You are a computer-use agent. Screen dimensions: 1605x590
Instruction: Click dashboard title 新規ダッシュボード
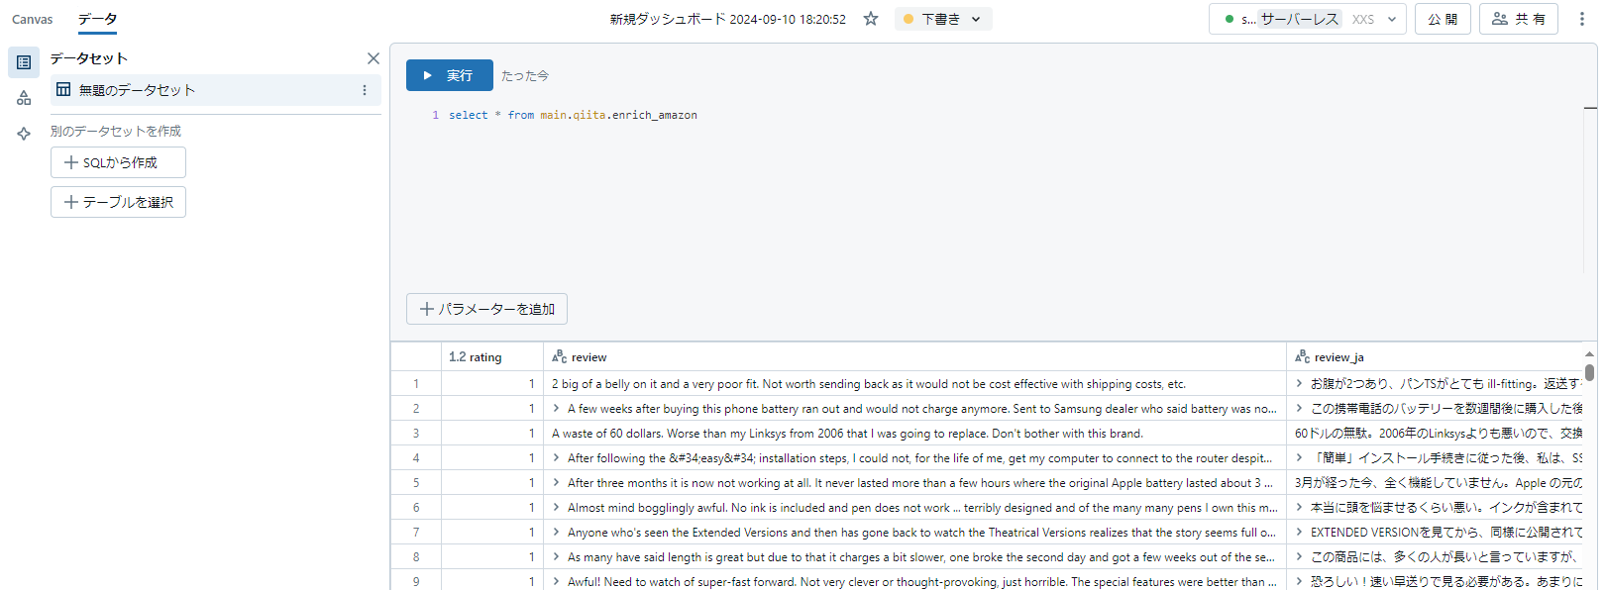(x=727, y=19)
